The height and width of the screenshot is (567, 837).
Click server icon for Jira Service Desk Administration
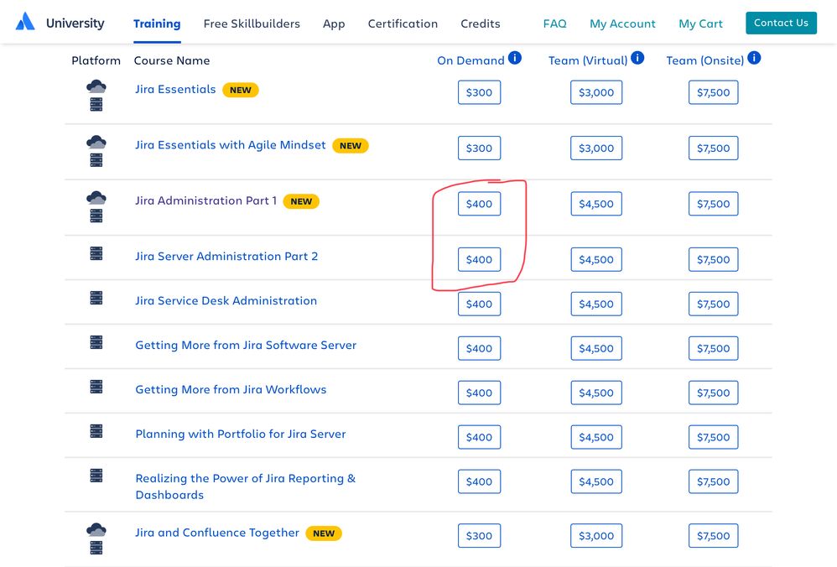pyautogui.click(x=96, y=298)
